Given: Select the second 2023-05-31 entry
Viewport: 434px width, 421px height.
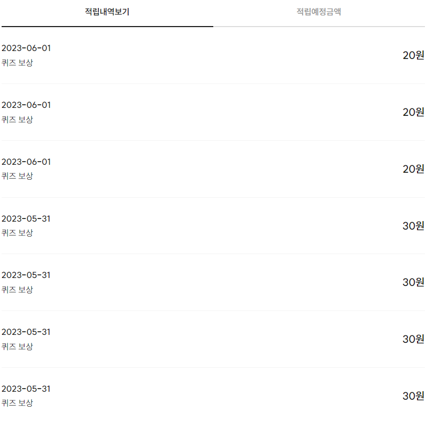Looking at the screenshot, I should [26, 275].
